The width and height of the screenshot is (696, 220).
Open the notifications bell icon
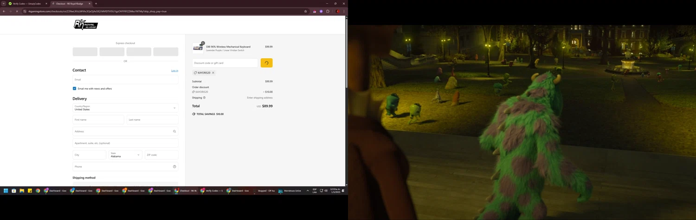(x=343, y=190)
